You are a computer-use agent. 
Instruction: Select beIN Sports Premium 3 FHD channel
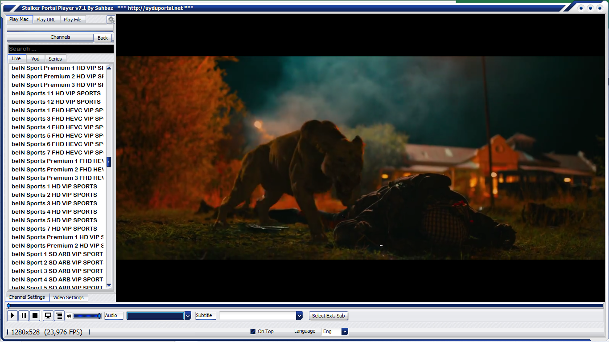58,178
